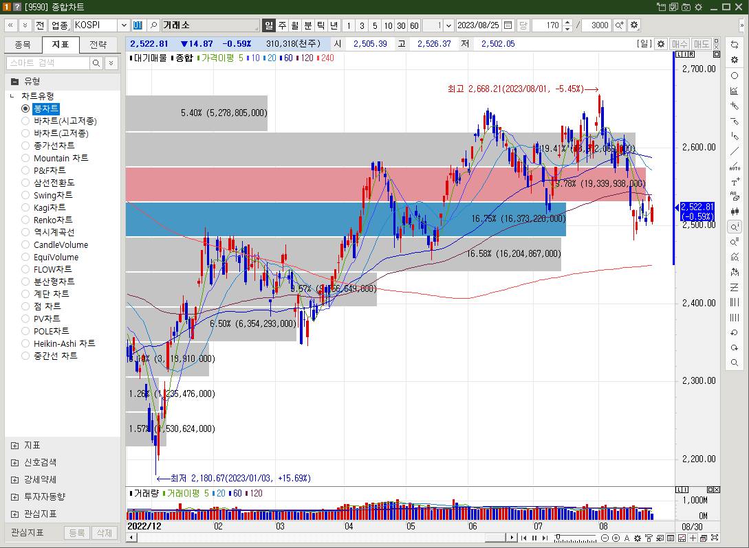Screen dimensions: 749x548
Task: Click the minus zoom-out button below chart
Action: coord(605,538)
